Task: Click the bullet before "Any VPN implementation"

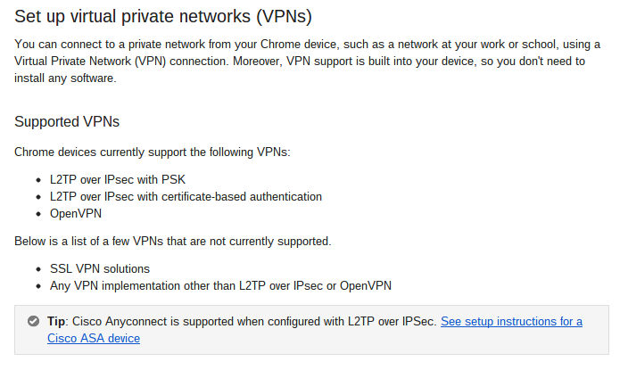Action: [x=39, y=286]
